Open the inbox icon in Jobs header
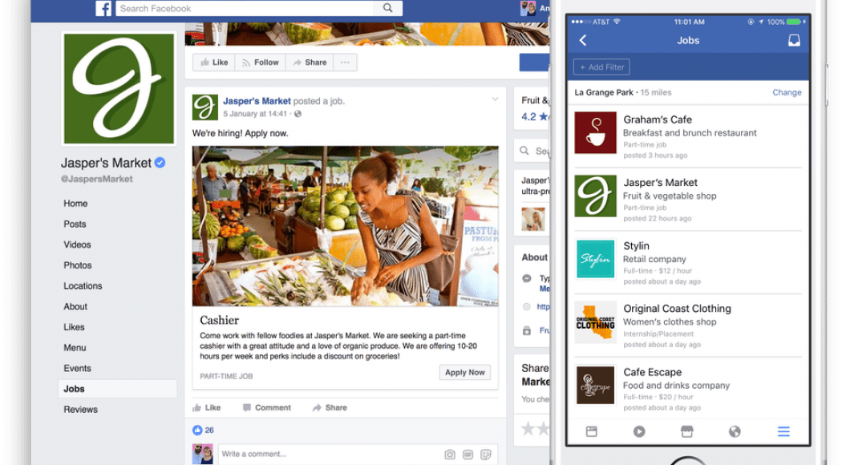The height and width of the screenshot is (465, 842). tap(794, 40)
